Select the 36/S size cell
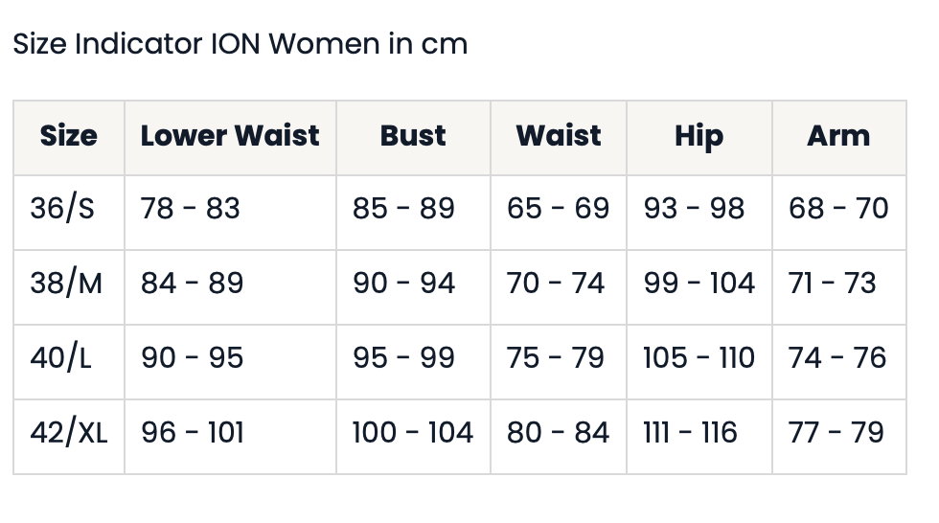This screenshot has width=939, height=523. pos(62,208)
